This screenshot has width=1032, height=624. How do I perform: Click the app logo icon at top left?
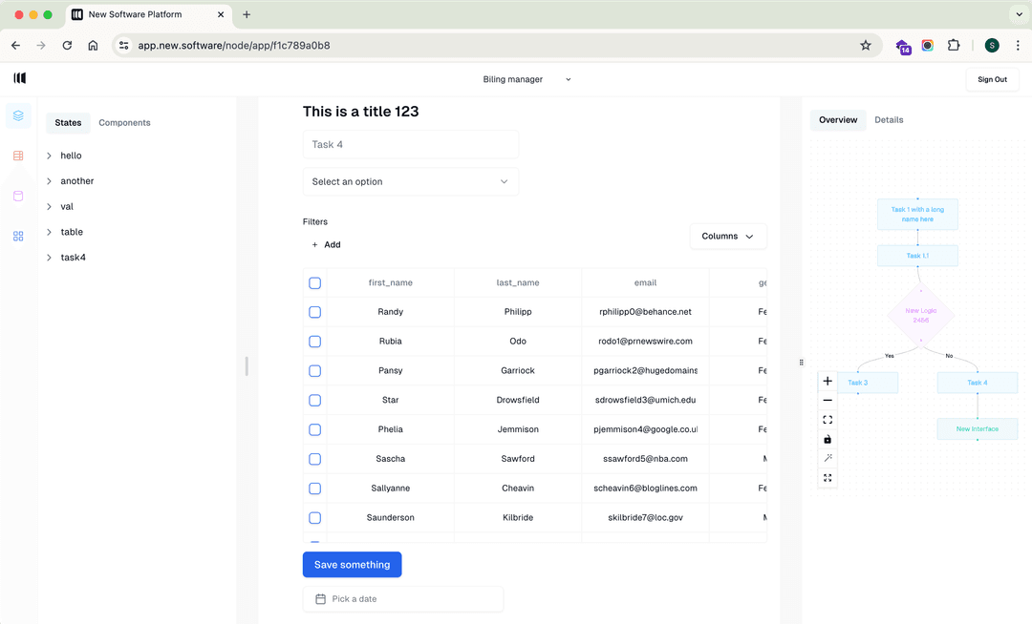pyautogui.click(x=20, y=78)
